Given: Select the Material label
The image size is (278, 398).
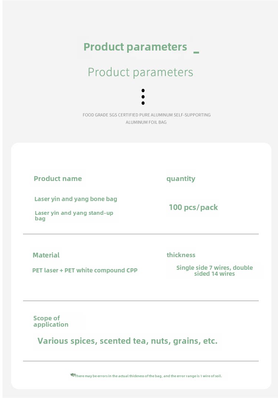Looking at the screenshot, I should (46, 255).
